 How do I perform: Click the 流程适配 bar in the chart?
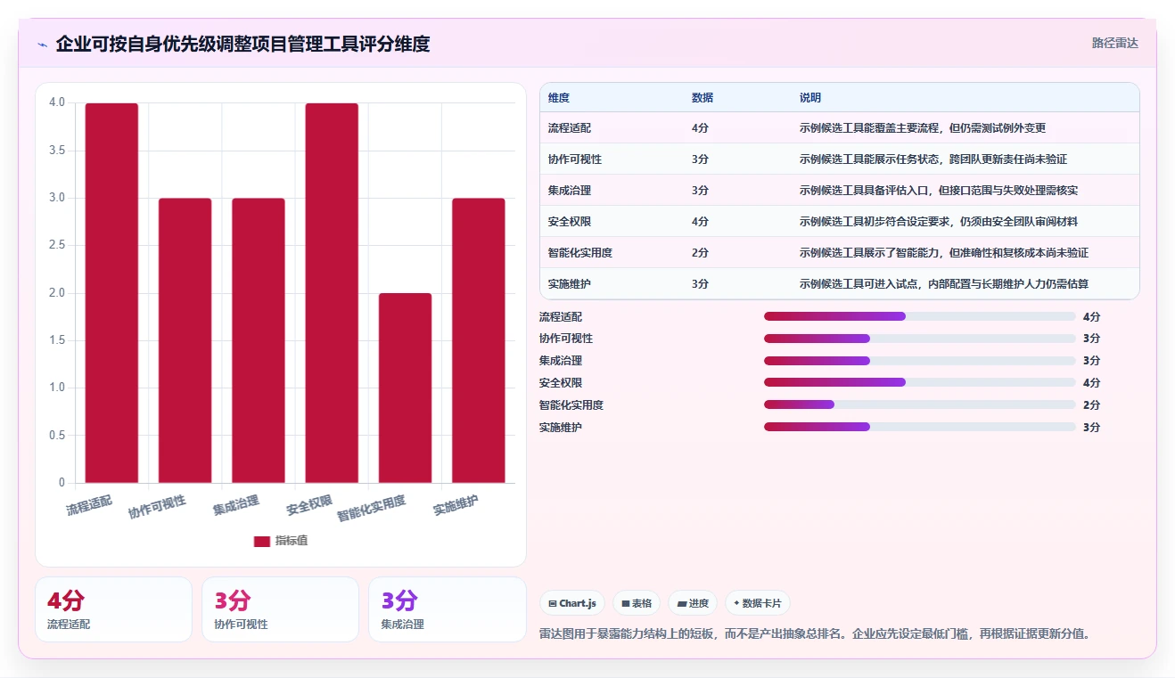[111, 293]
